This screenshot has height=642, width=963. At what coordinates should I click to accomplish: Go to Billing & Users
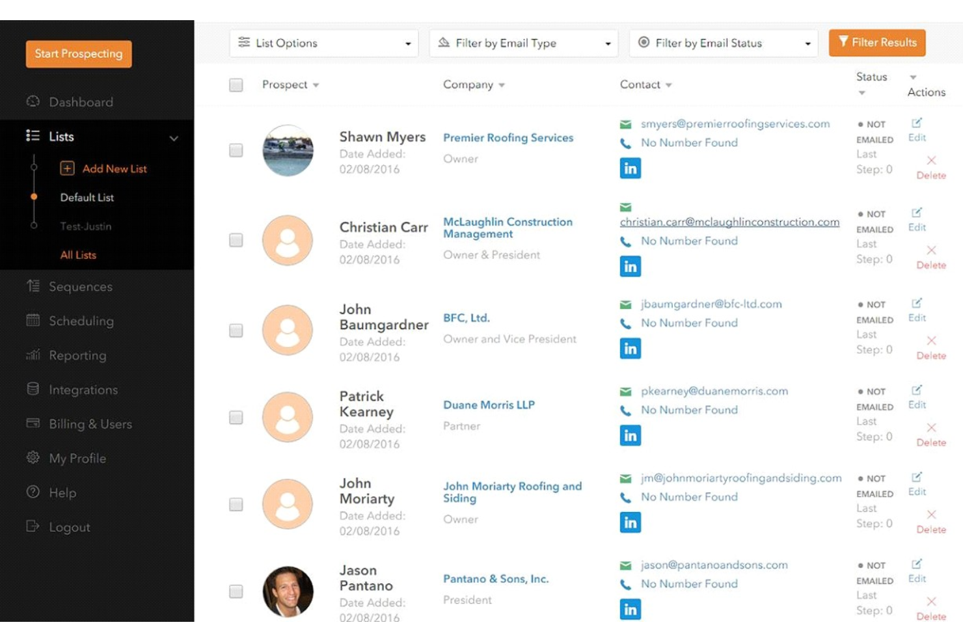pos(90,423)
